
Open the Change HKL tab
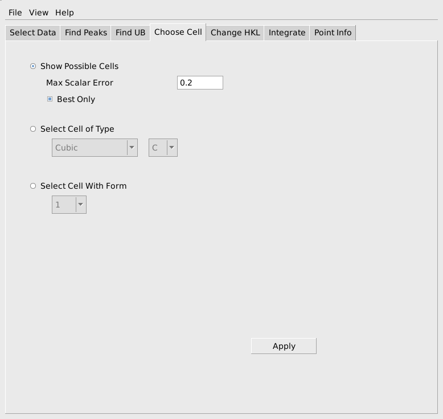coord(235,32)
